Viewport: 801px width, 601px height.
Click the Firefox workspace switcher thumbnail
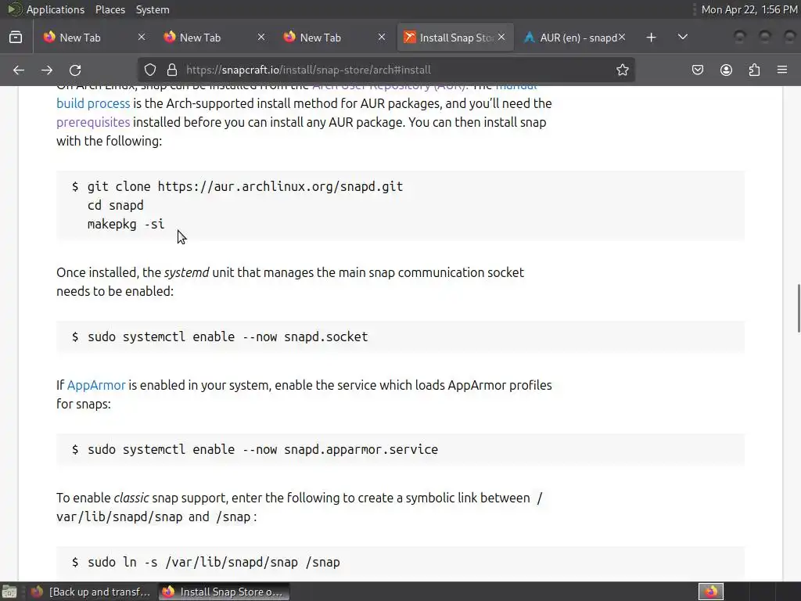(x=711, y=592)
